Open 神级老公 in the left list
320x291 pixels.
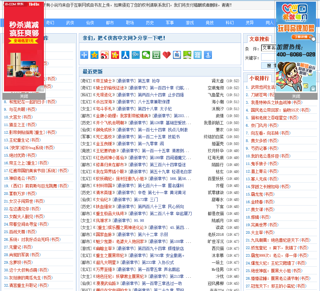pos(17,178)
